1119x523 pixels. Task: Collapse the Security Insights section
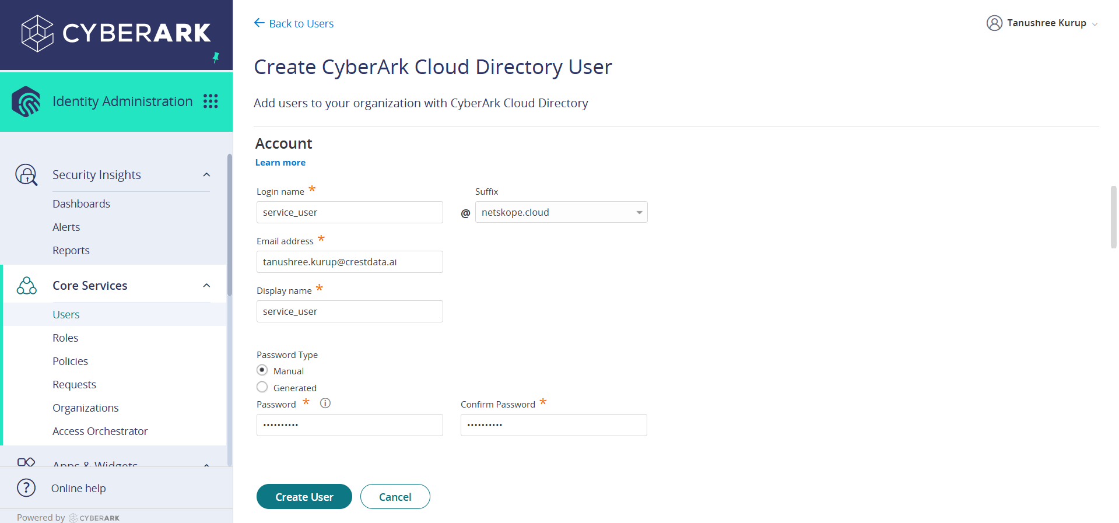click(206, 175)
